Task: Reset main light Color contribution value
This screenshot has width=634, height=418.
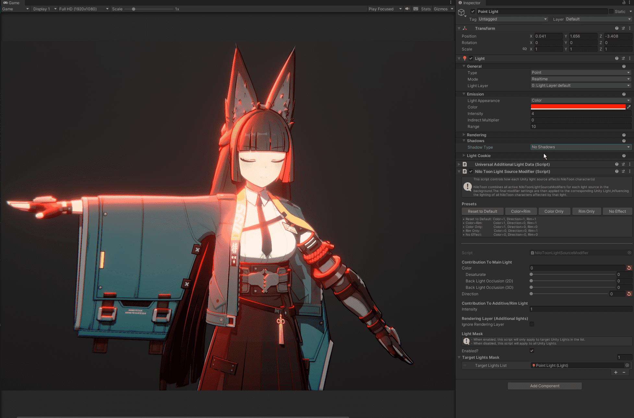Action: (629, 268)
